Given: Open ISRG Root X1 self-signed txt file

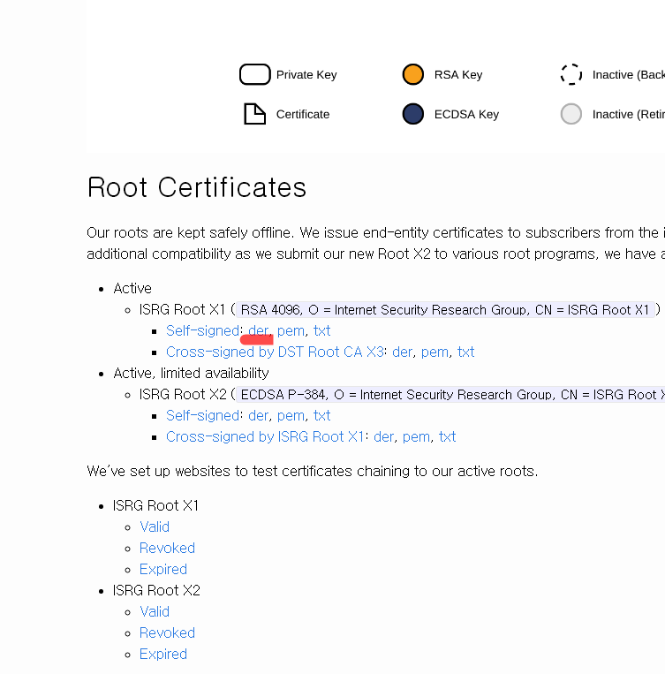Looking at the screenshot, I should pyautogui.click(x=321, y=330).
